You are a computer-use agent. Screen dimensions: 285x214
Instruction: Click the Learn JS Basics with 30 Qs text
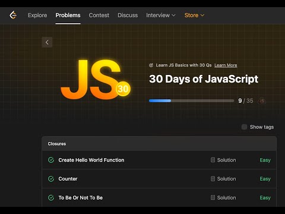pos(183,65)
